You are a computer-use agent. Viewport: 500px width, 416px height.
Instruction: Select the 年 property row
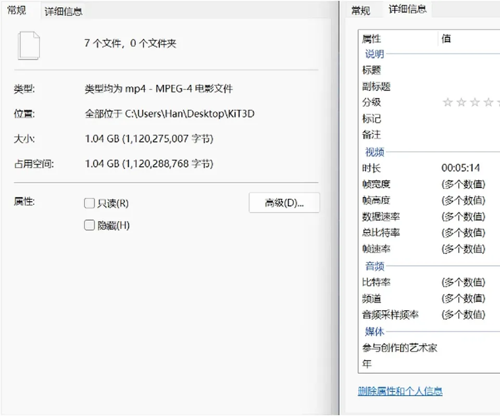[x=430, y=364]
